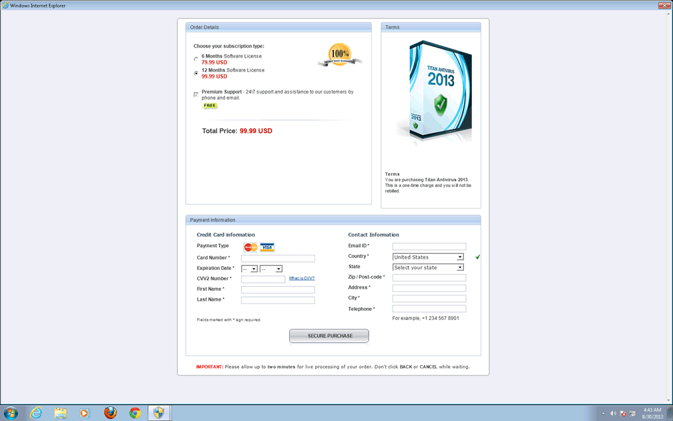The height and width of the screenshot is (421, 673).
Task: Select the 6 Months license option
Action: [x=196, y=59]
